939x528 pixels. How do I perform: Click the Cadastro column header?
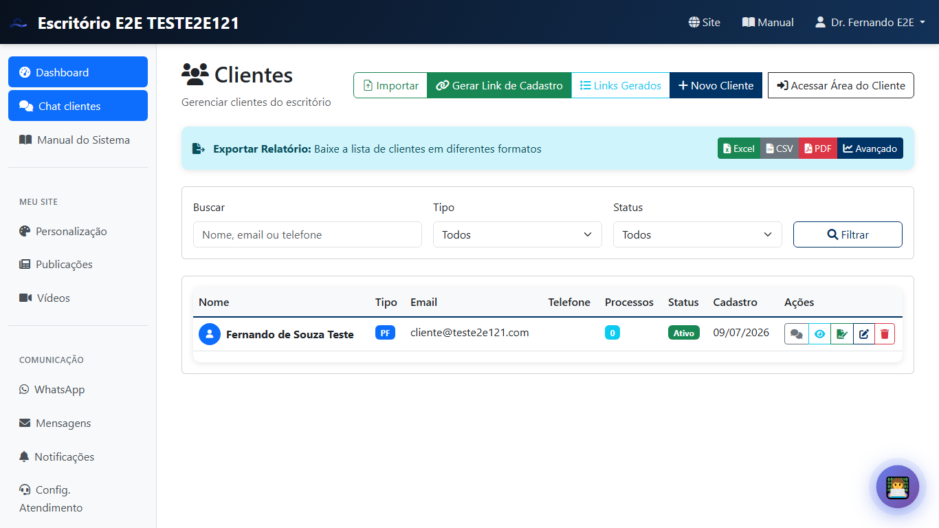tap(735, 302)
